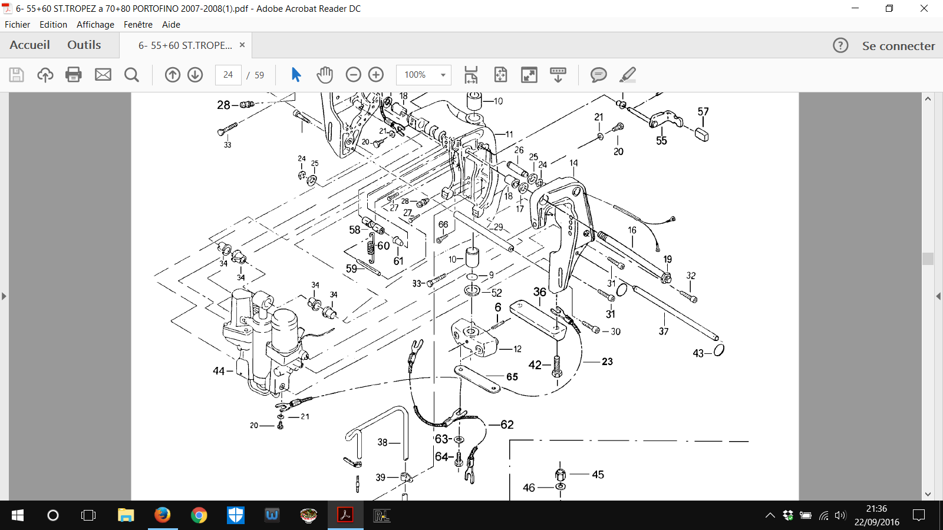The height and width of the screenshot is (530, 943).
Task: Print the document with printer icon
Action: [x=74, y=75]
